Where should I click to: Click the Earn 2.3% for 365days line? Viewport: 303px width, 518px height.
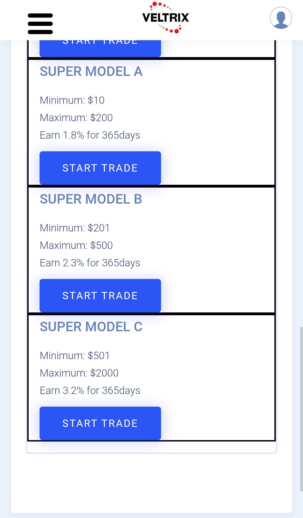click(x=90, y=263)
